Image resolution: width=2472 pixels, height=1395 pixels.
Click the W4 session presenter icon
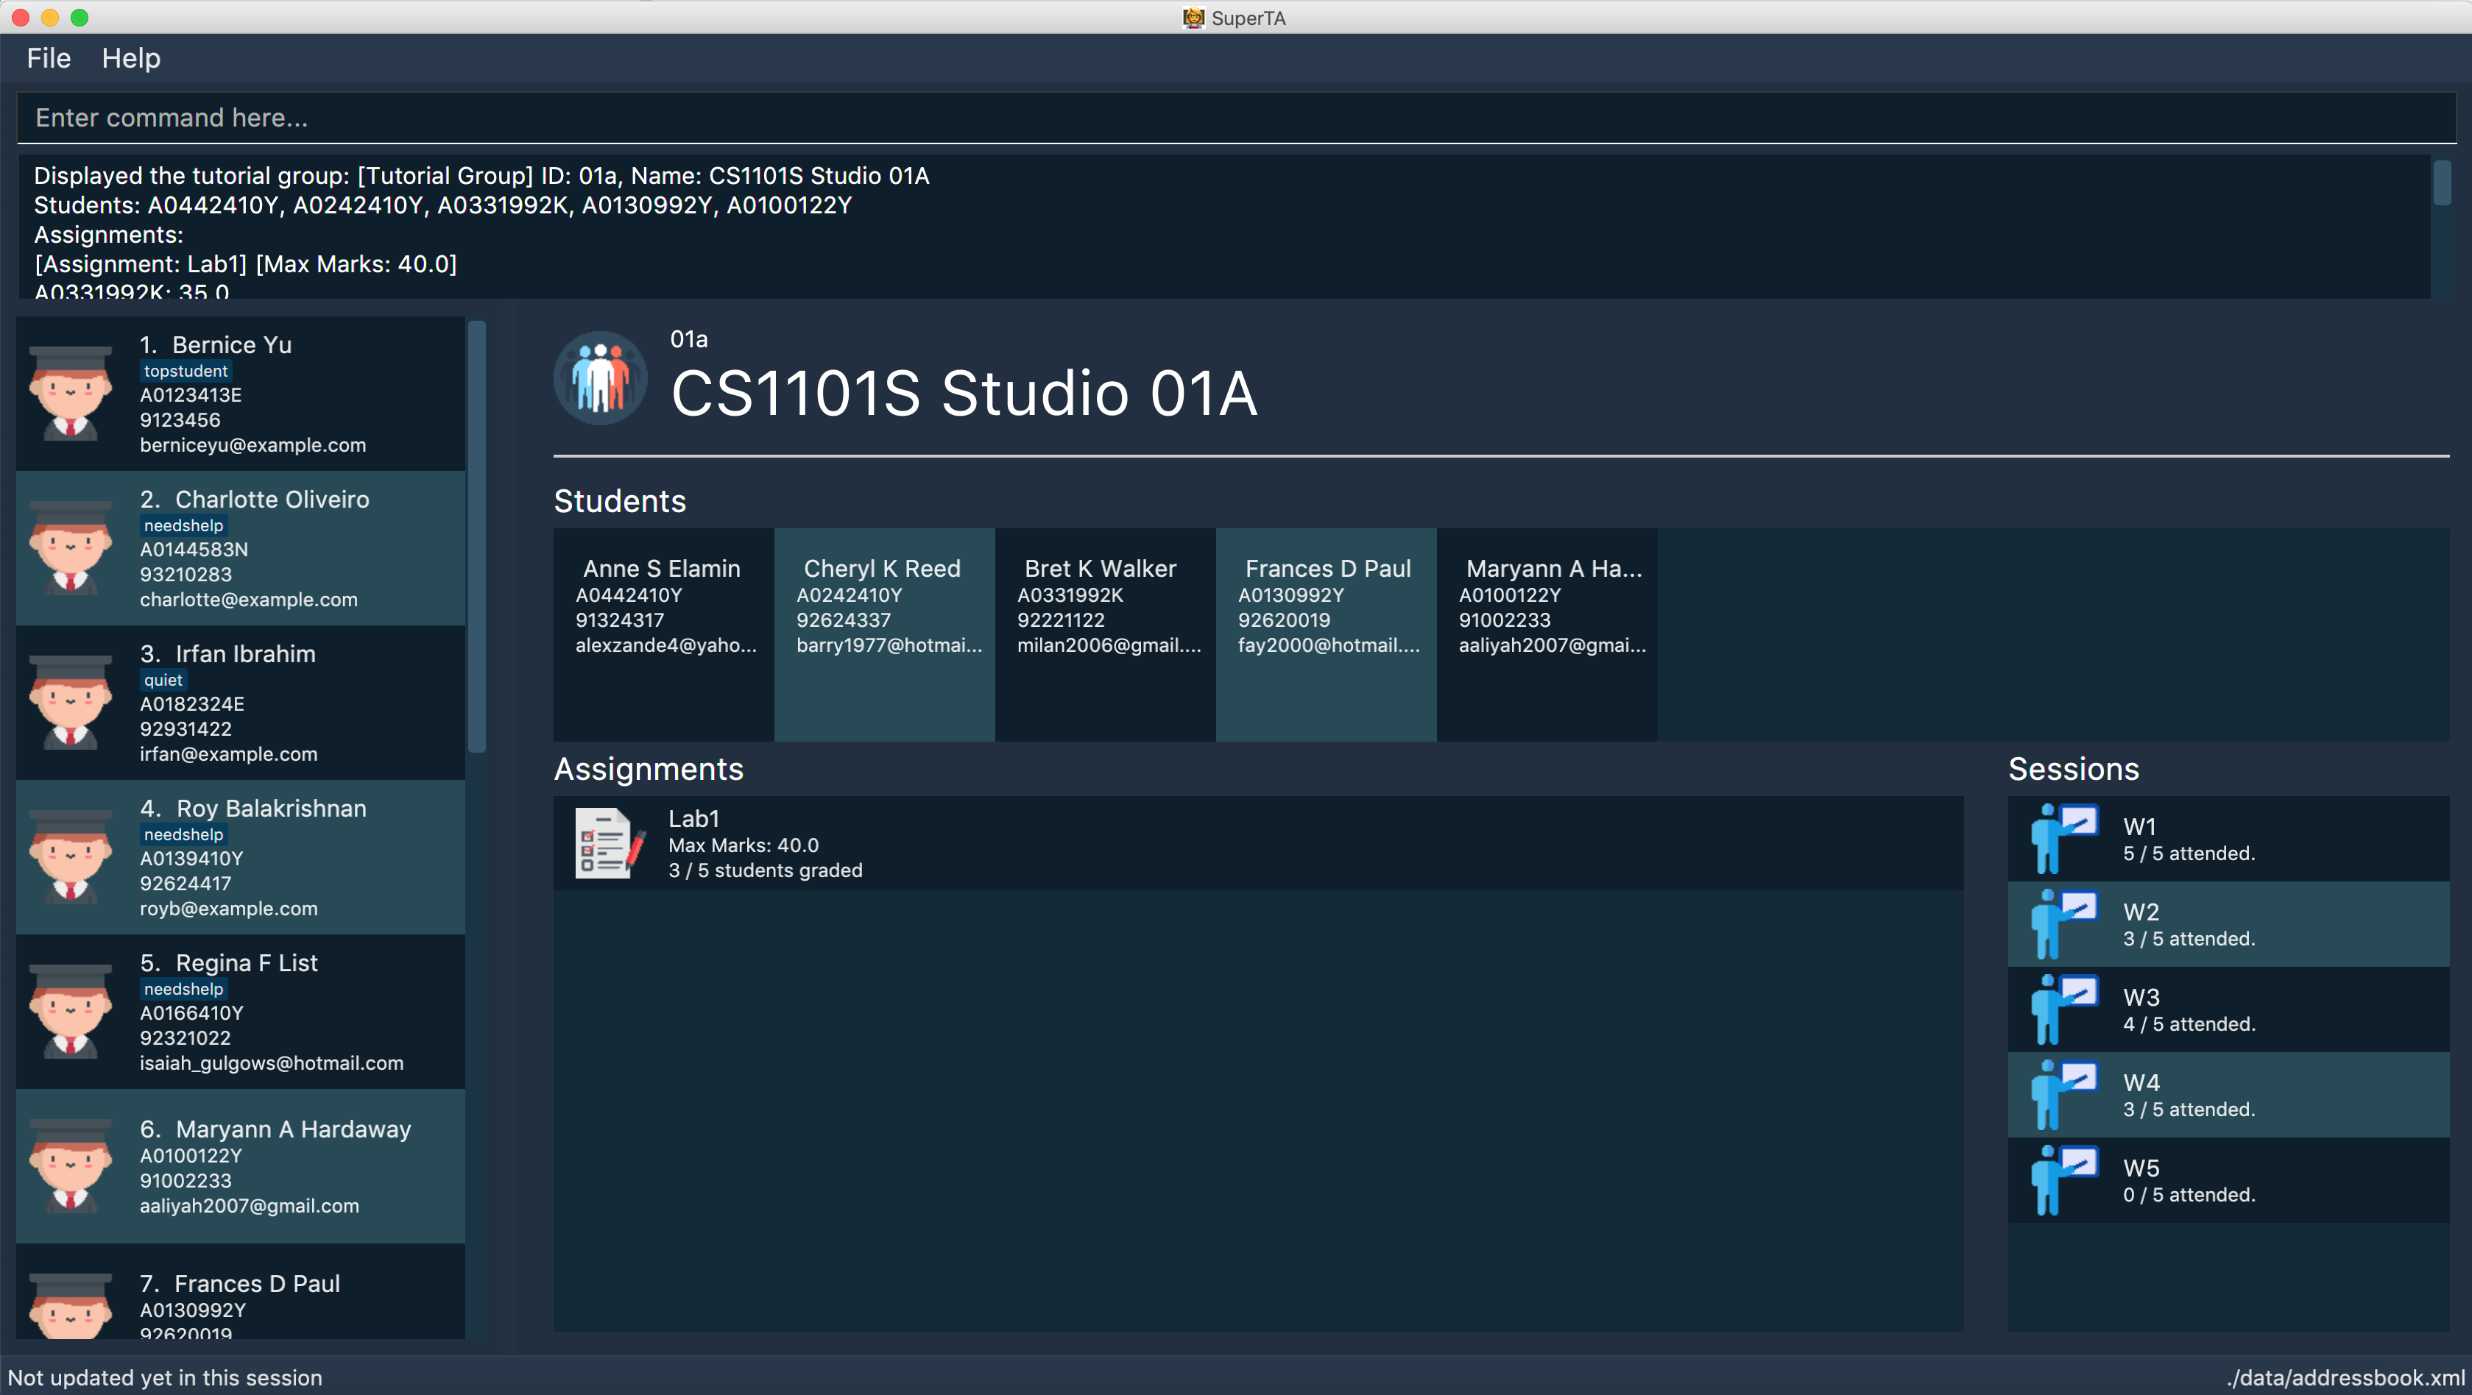(2064, 1095)
